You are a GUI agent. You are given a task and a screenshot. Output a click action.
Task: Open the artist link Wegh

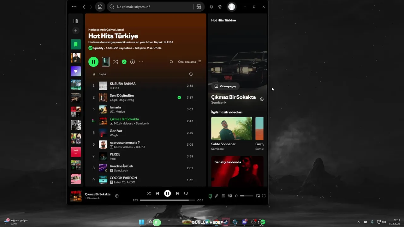point(114,135)
